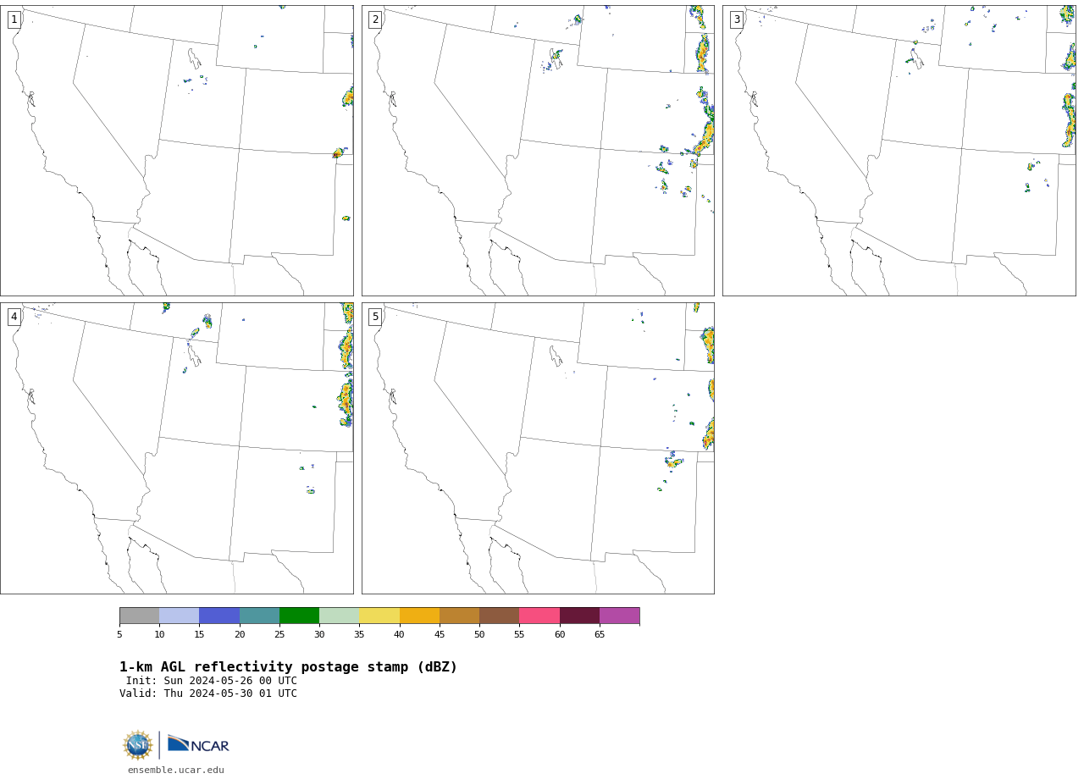Click the maroon 60-65 dBZ swatch

[x=579, y=616]
